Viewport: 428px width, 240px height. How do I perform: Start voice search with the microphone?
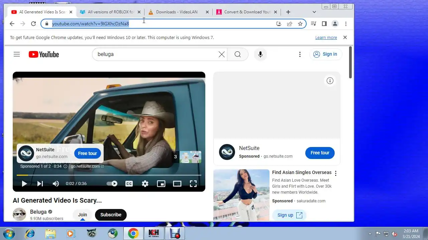point(260,54)
